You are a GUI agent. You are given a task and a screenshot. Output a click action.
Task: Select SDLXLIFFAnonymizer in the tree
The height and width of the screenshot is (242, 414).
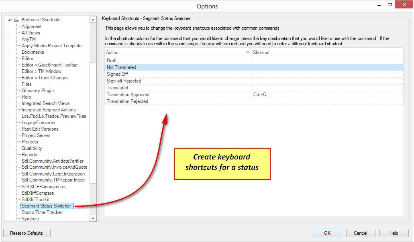pos(43,187)
